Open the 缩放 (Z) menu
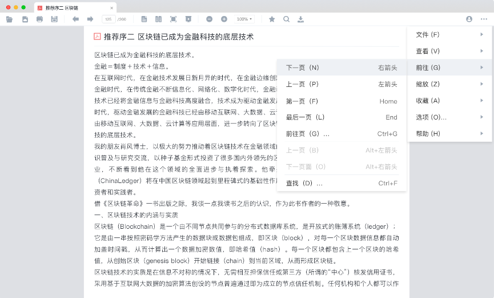494x298 pixels. (449, 84)
